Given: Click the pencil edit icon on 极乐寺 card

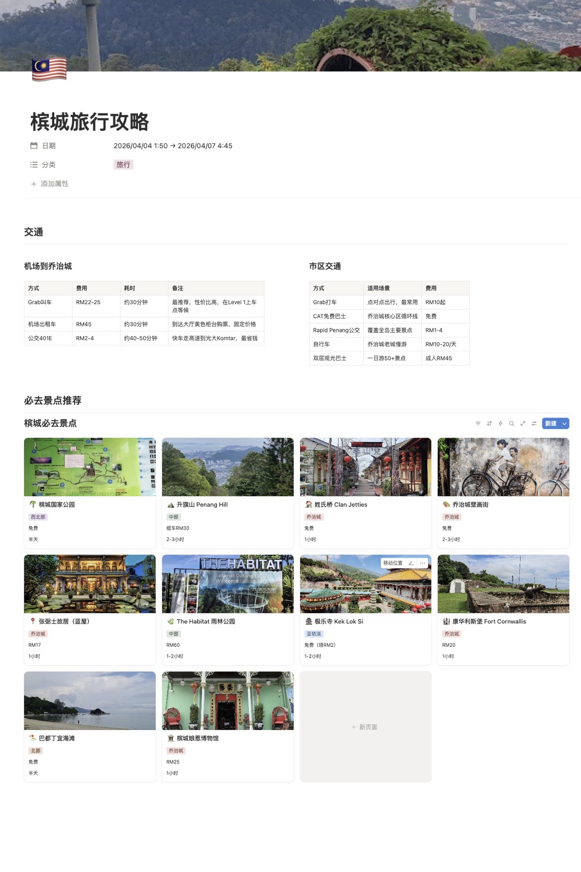Looking at the screenshot, I should 411,563.
